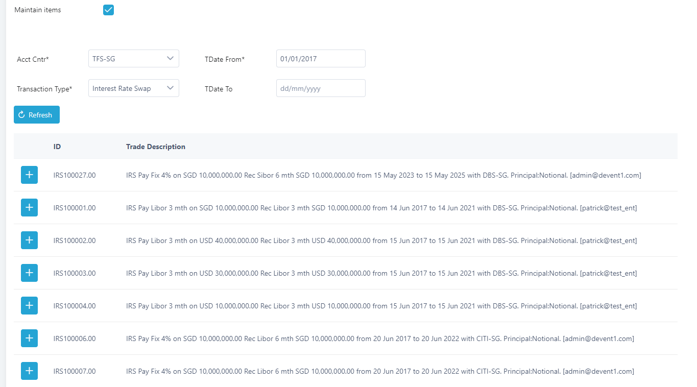Click the IRS100006.00 ID text
The height and width of the screenshot is (387, 697).
[x=75, y=338]
